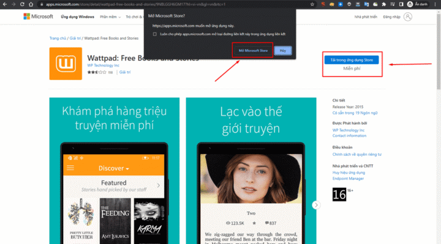Go to Trang chủ breadcrumb link
This screenshot has width=441, height=244.
[x=58, y=38]
